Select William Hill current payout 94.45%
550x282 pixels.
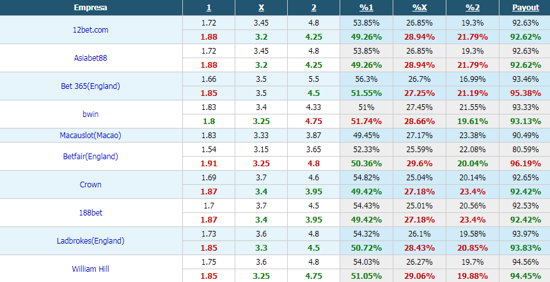click(x=526, y=276)
